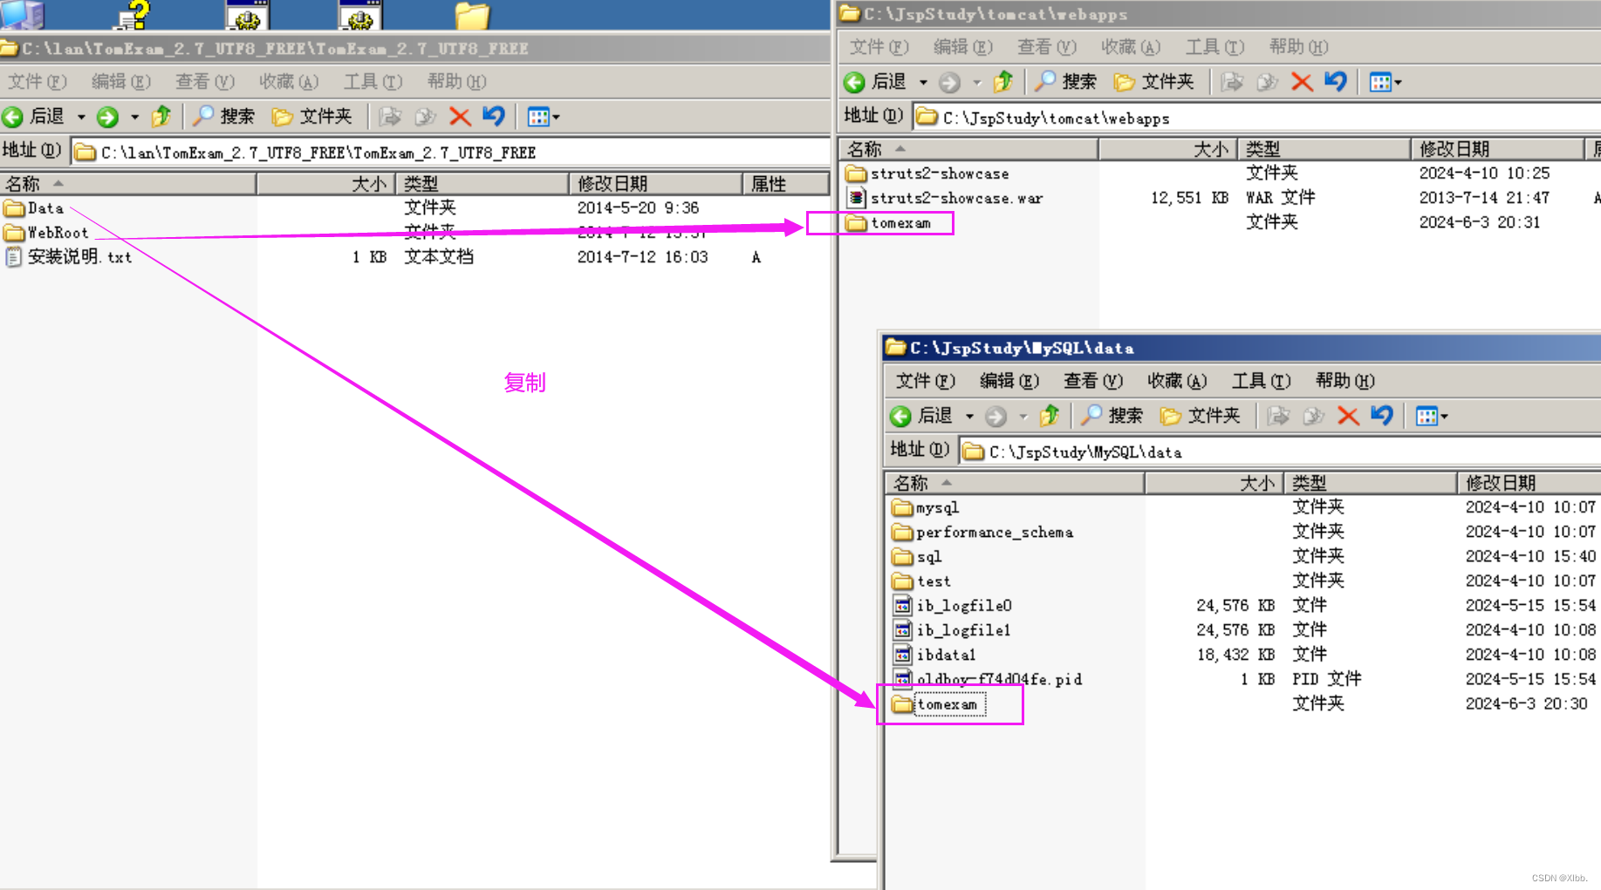
Task: Click Views icon in webapps window
Action: [1380, 83]
